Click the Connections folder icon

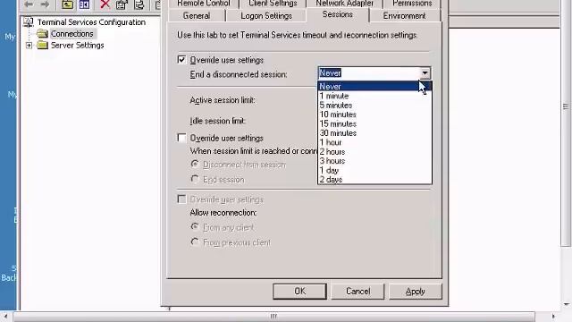coord(42,34)
